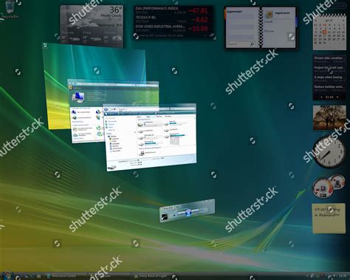Click the superuser contact picture
Screen dimensions: 350x280
pyautogui.click(x=269, y=14)
